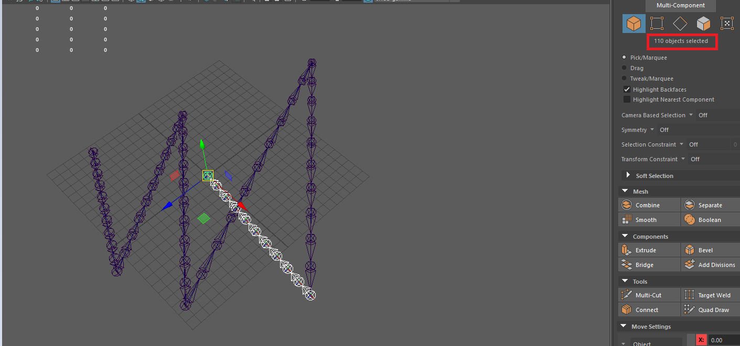
Task: Select Object selection mode cube icon
Action: click(634, 24)
